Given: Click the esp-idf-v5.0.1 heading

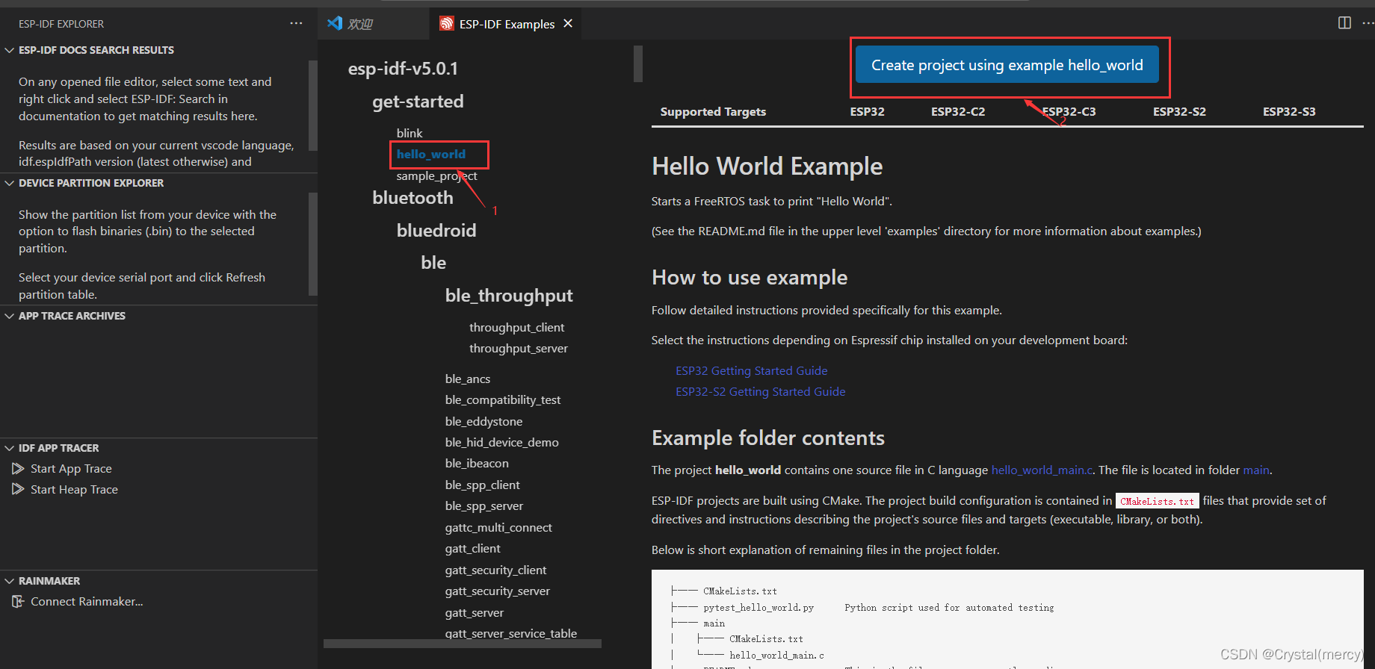Looking at the screenshot, I should [x=403, y=69].
